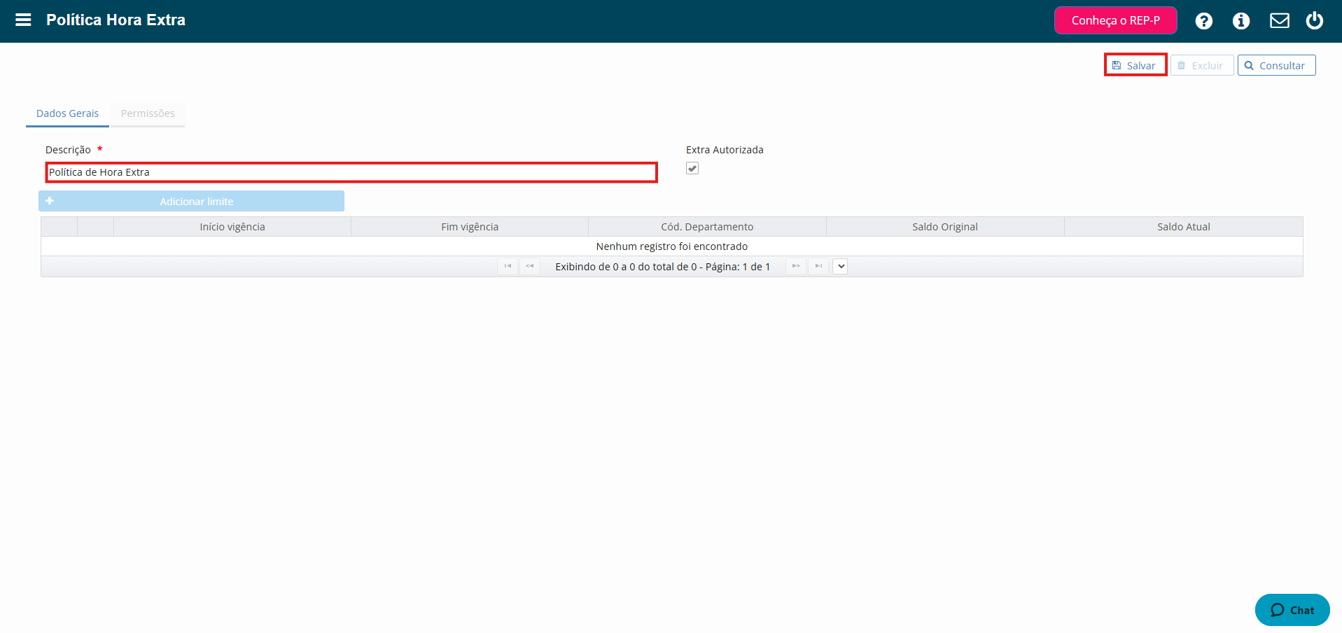Click the Saldo Original column header
Screen dimensions: 1342x633
tap(945, 227)
